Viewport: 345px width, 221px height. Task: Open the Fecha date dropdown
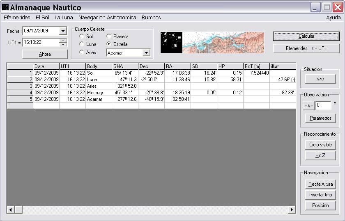pos(63,31)
